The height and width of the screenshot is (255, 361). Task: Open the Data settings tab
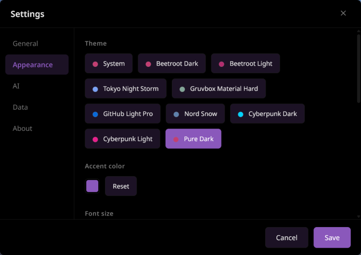pyautogui.click(x=20, y=107)
